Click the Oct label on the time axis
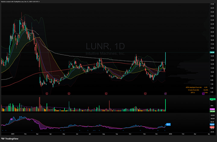The height and width of the screenshot is (142, 217). [130, 134]
